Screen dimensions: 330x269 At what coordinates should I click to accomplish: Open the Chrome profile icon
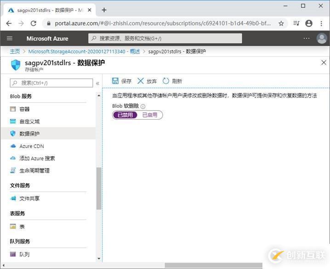[x=309, y=23]
